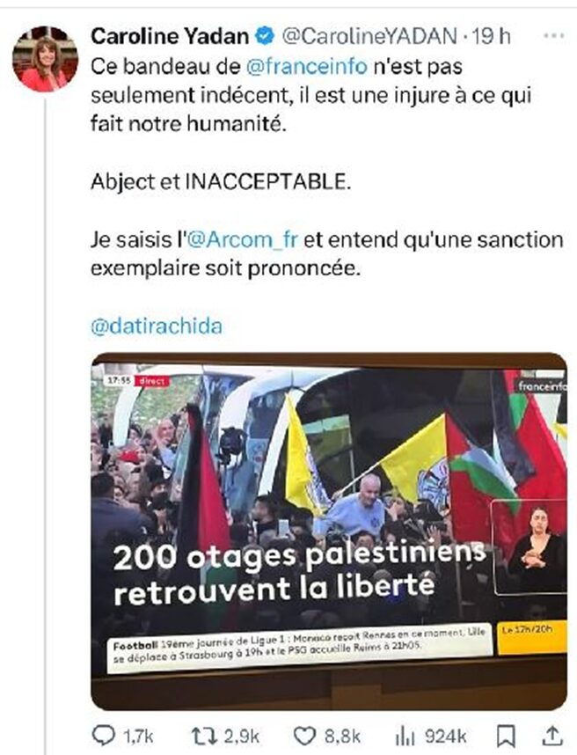Click the 8,8k likes count
The width and height of the screenshot is (577, 755).
pyautogui.click(x=342, y=737)
